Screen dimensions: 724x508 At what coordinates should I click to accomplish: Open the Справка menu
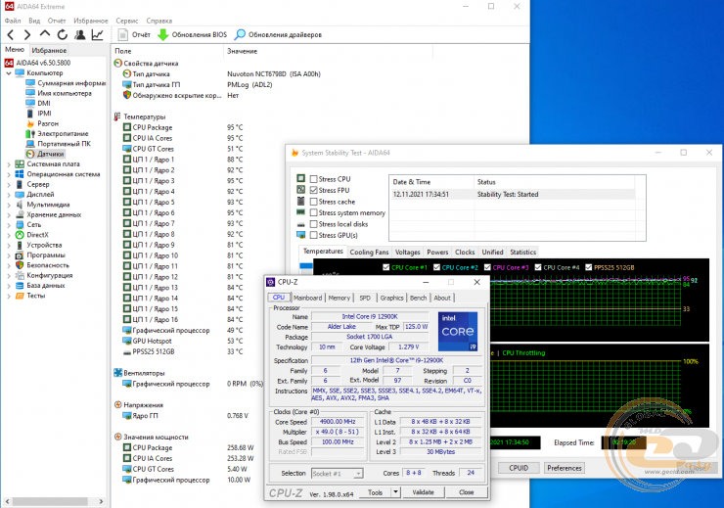(x=158, y=21)
